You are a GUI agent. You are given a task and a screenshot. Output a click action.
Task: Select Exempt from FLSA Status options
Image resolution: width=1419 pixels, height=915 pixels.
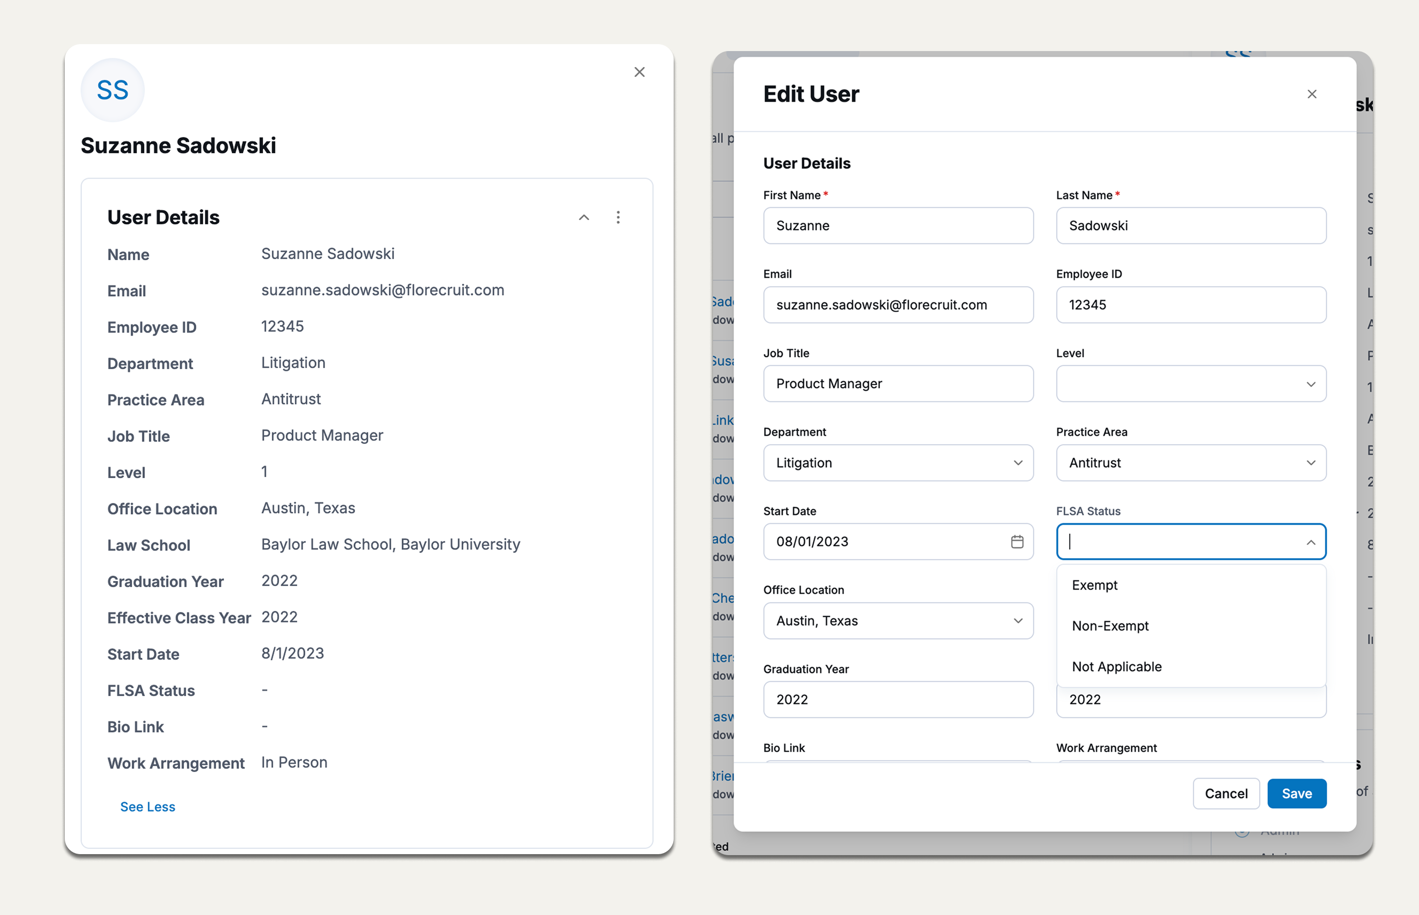1191,585
